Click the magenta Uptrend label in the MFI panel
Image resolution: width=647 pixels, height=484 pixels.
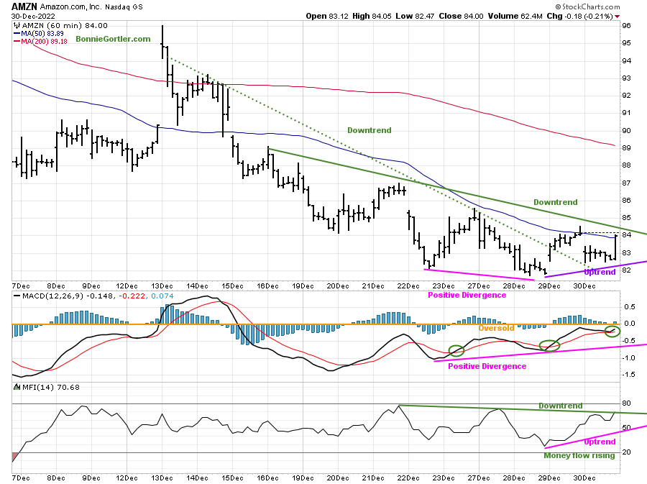click(x=600, y=442)
